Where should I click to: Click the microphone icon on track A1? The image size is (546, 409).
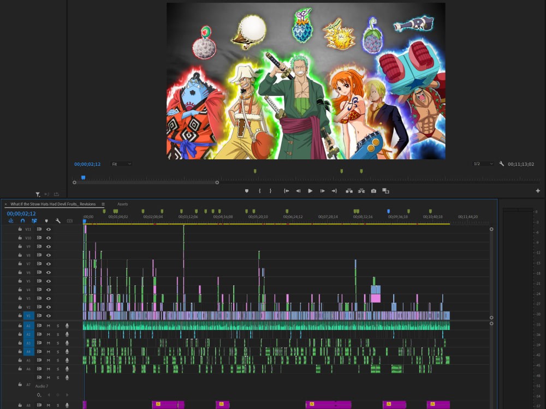[x=67, y=324]
